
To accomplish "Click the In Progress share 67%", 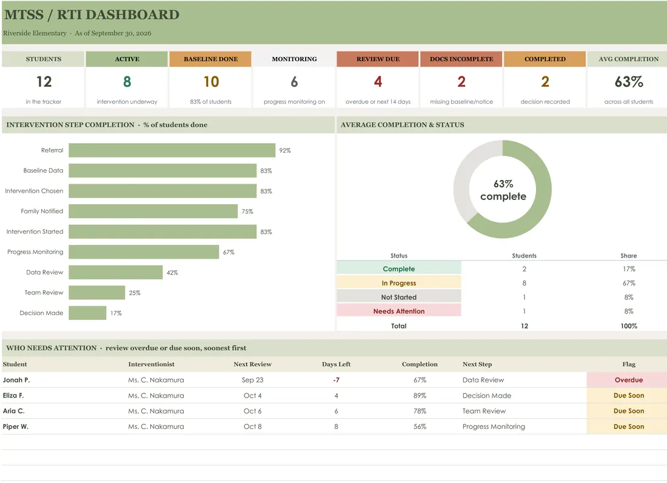I will (x=629, y=283).
